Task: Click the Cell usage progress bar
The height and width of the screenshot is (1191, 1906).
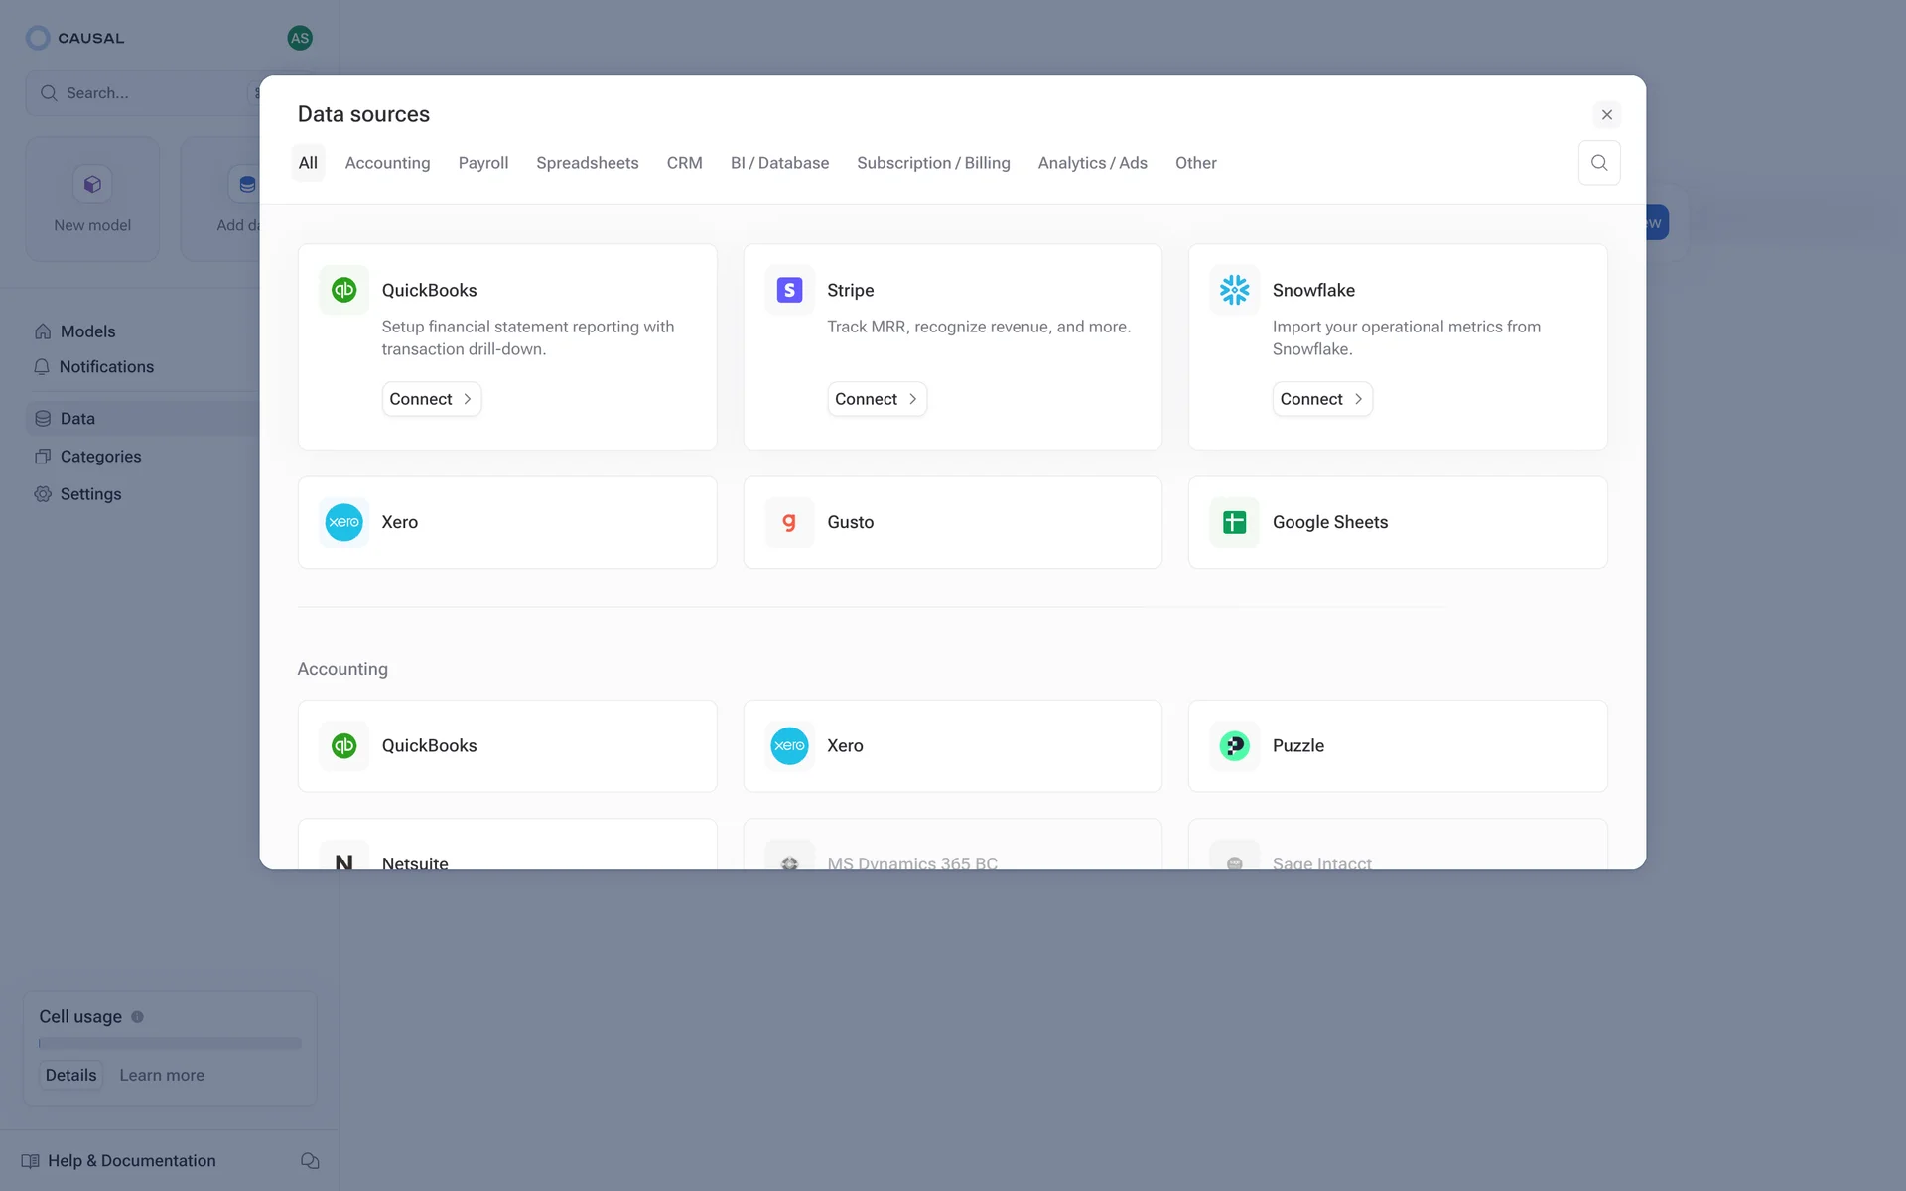Action: (x=170, y=1044)
